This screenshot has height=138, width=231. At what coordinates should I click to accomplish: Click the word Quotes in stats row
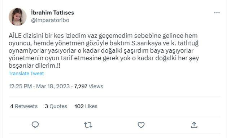tap(58, 106)
